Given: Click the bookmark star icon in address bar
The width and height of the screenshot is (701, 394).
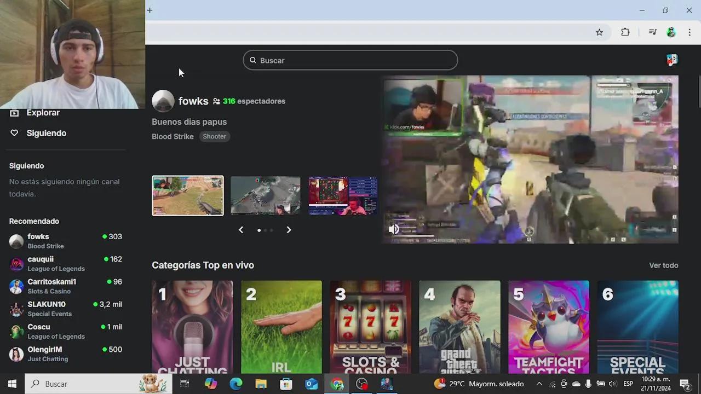Looking at the screenshot, I should (x=599, y=32).
